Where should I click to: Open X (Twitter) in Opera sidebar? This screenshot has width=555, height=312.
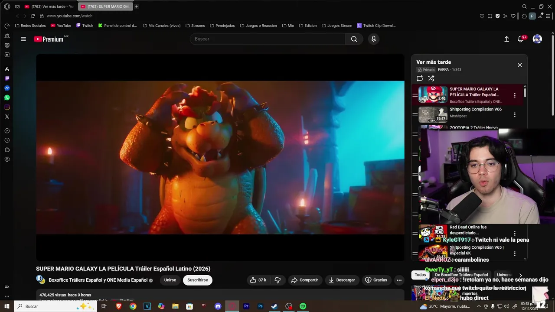coord(7,117)
